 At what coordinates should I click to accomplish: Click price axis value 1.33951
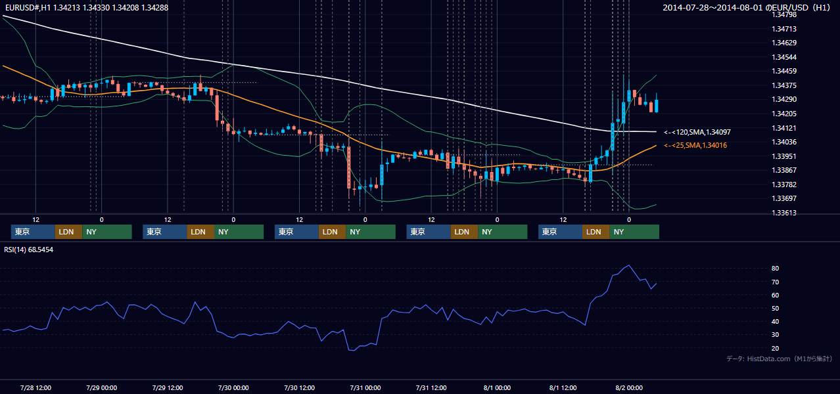(x=783, y=156)
